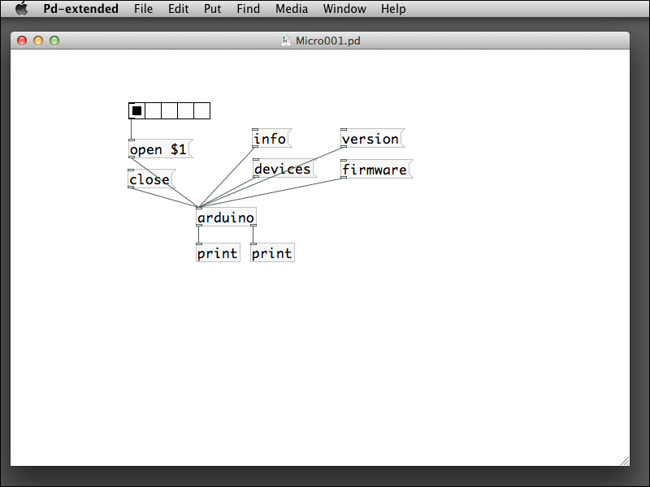Click the firmware message box
The height and width of the screenshot is (487, 650).
tap(375, 169)
